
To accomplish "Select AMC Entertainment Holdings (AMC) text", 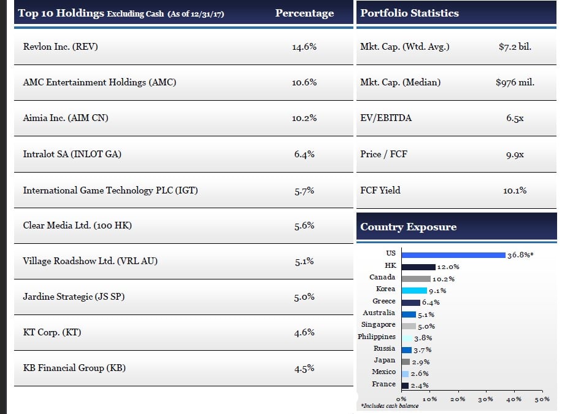I will pyautogui.click(x=99, y=82).
